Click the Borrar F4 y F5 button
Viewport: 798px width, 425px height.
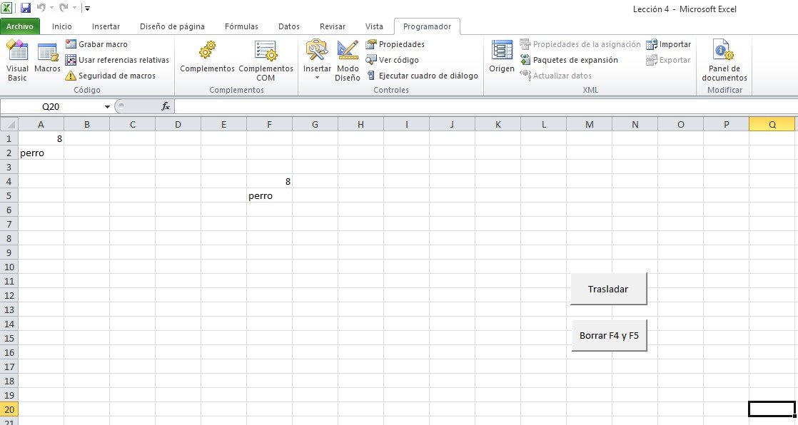click(609, 336)
